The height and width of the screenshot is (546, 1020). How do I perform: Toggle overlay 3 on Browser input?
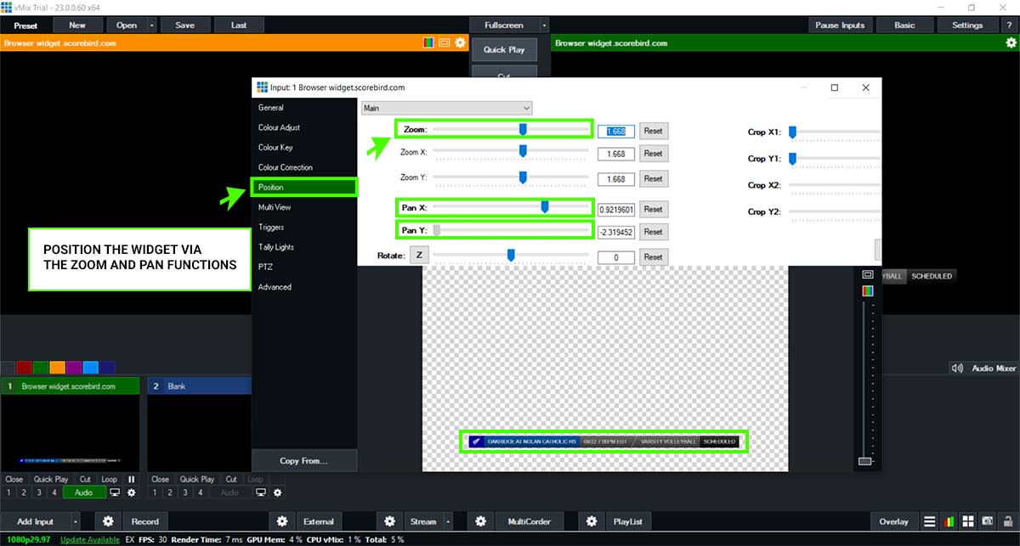point(40,493)
